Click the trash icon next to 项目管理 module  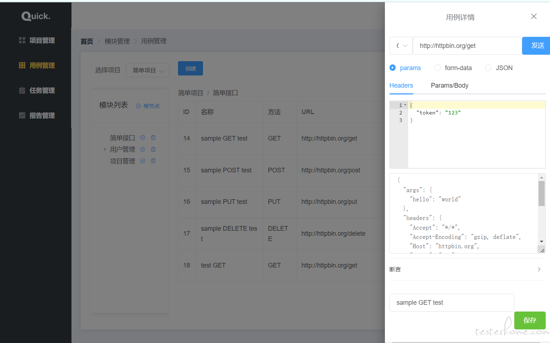pyautogui.click(x=153, y=161)
